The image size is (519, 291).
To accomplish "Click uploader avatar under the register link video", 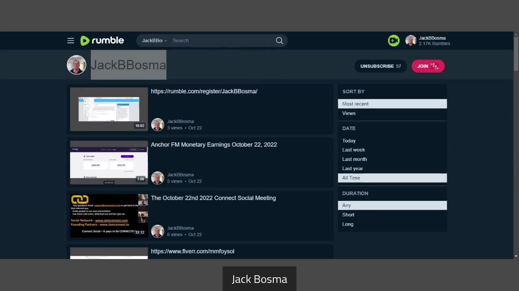I will point(157,124).
